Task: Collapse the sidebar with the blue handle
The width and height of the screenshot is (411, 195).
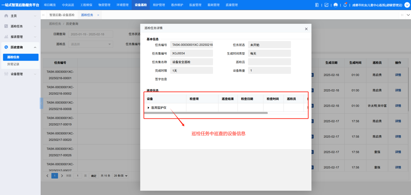Action: point(42,103)
